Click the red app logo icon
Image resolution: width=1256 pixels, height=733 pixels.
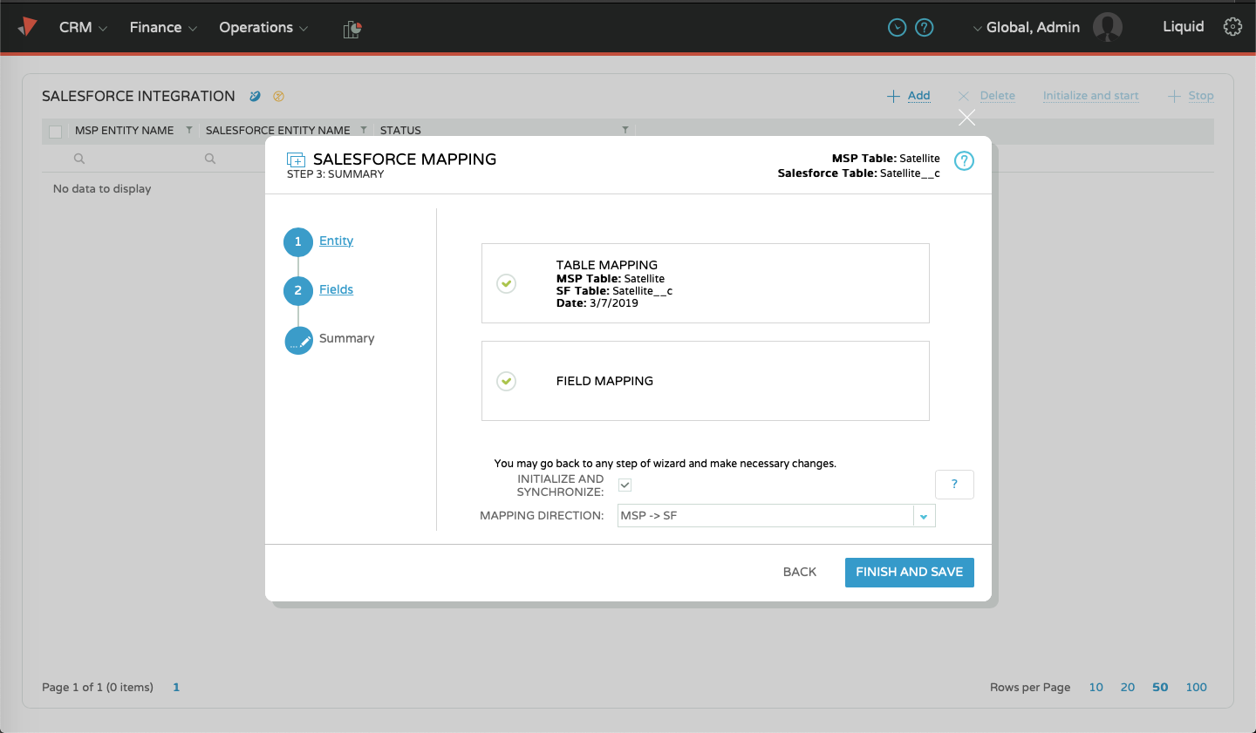(28, 27)
